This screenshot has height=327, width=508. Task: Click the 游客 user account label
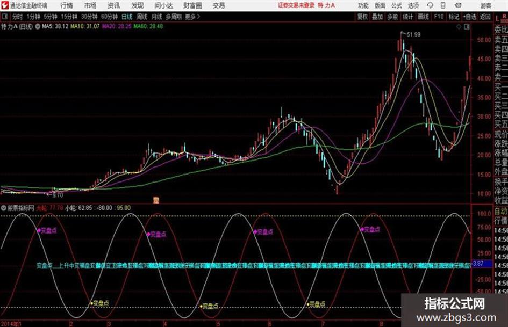pos(485,5)
